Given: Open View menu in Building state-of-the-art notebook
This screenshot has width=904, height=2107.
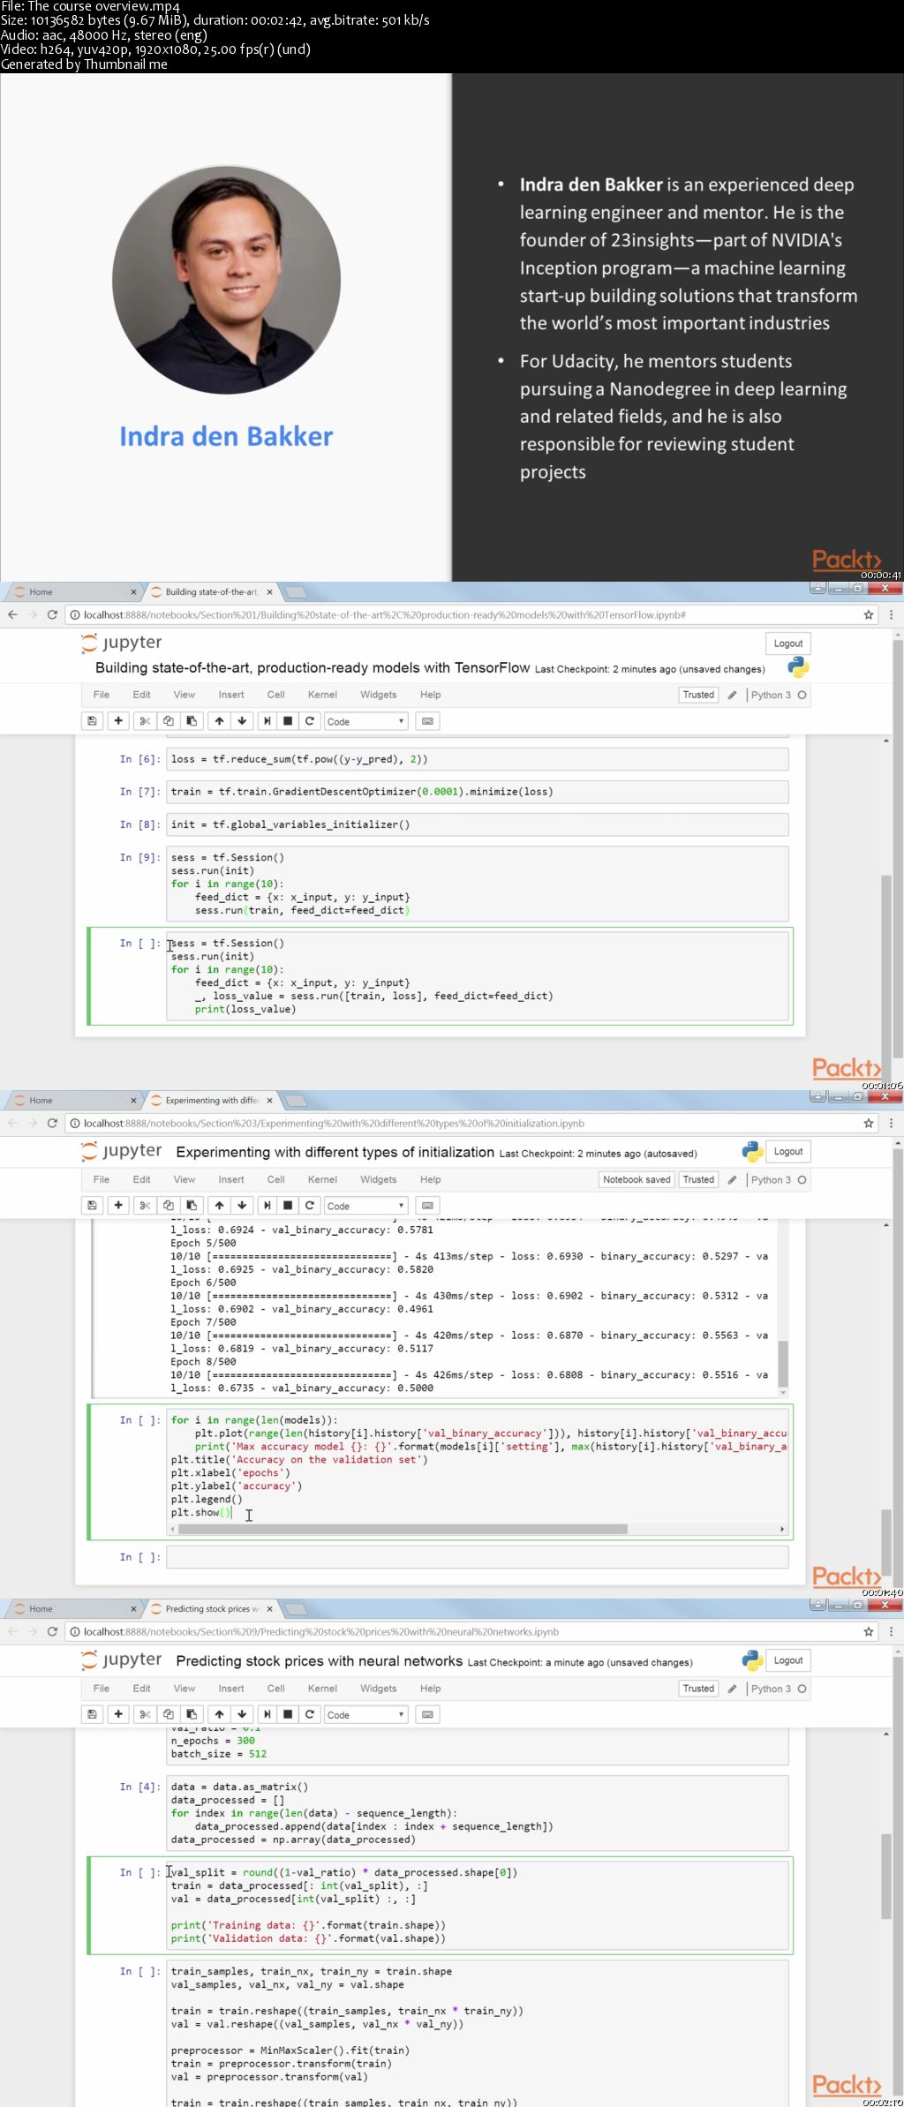Looking at the screenshot, I should [184, 695].
